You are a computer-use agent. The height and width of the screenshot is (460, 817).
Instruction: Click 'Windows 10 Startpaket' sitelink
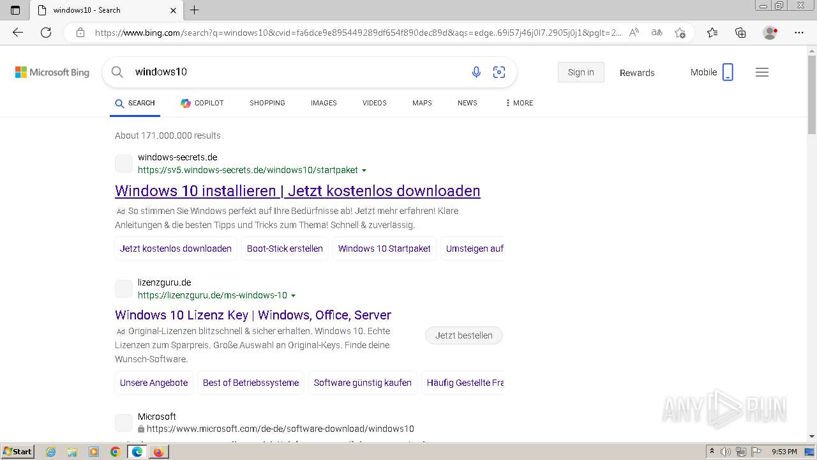tap(384, 249)
